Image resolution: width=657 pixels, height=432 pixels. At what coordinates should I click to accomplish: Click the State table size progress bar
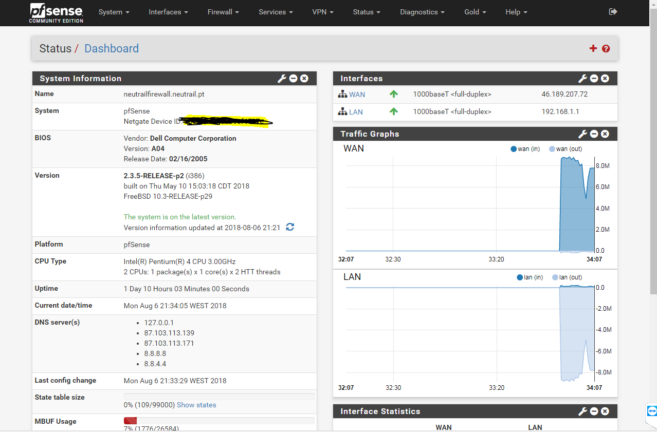(x=219, y=397)
